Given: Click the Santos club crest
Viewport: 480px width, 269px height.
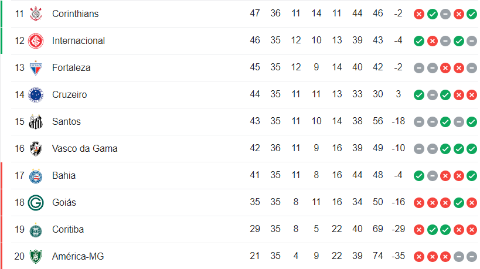Looking at the screenshot, I should coord(36,121).
